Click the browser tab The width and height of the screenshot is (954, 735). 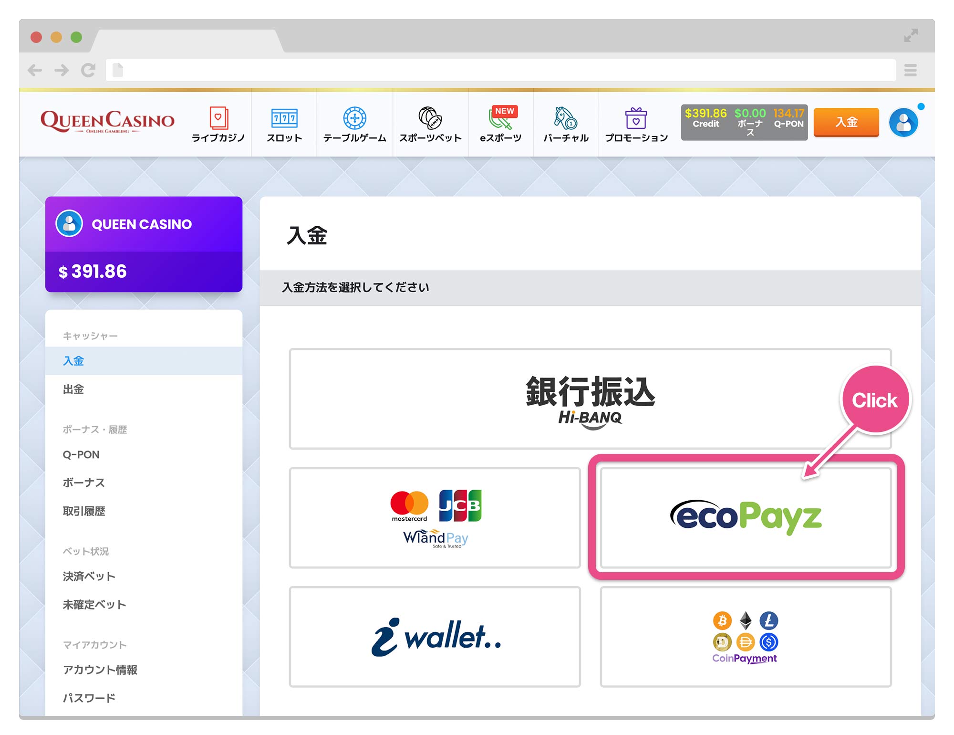[187, 41]
